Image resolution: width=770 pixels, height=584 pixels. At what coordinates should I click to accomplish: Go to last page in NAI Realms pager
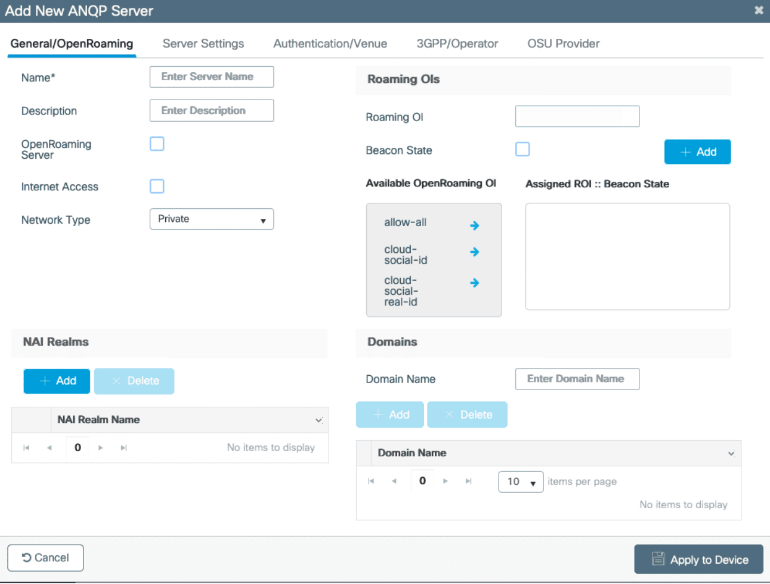pos(123,448)
